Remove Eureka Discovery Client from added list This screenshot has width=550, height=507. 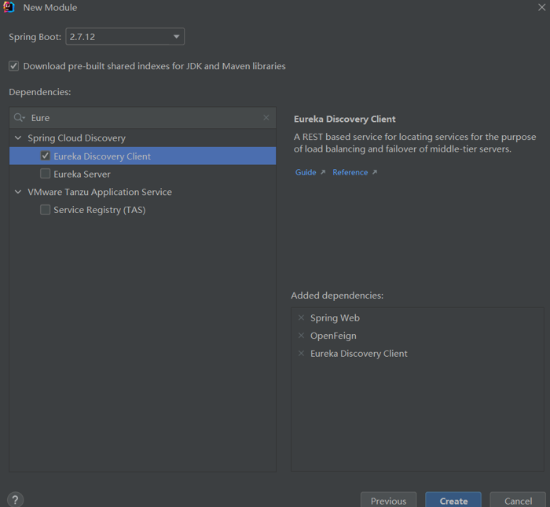coord(302,354)
